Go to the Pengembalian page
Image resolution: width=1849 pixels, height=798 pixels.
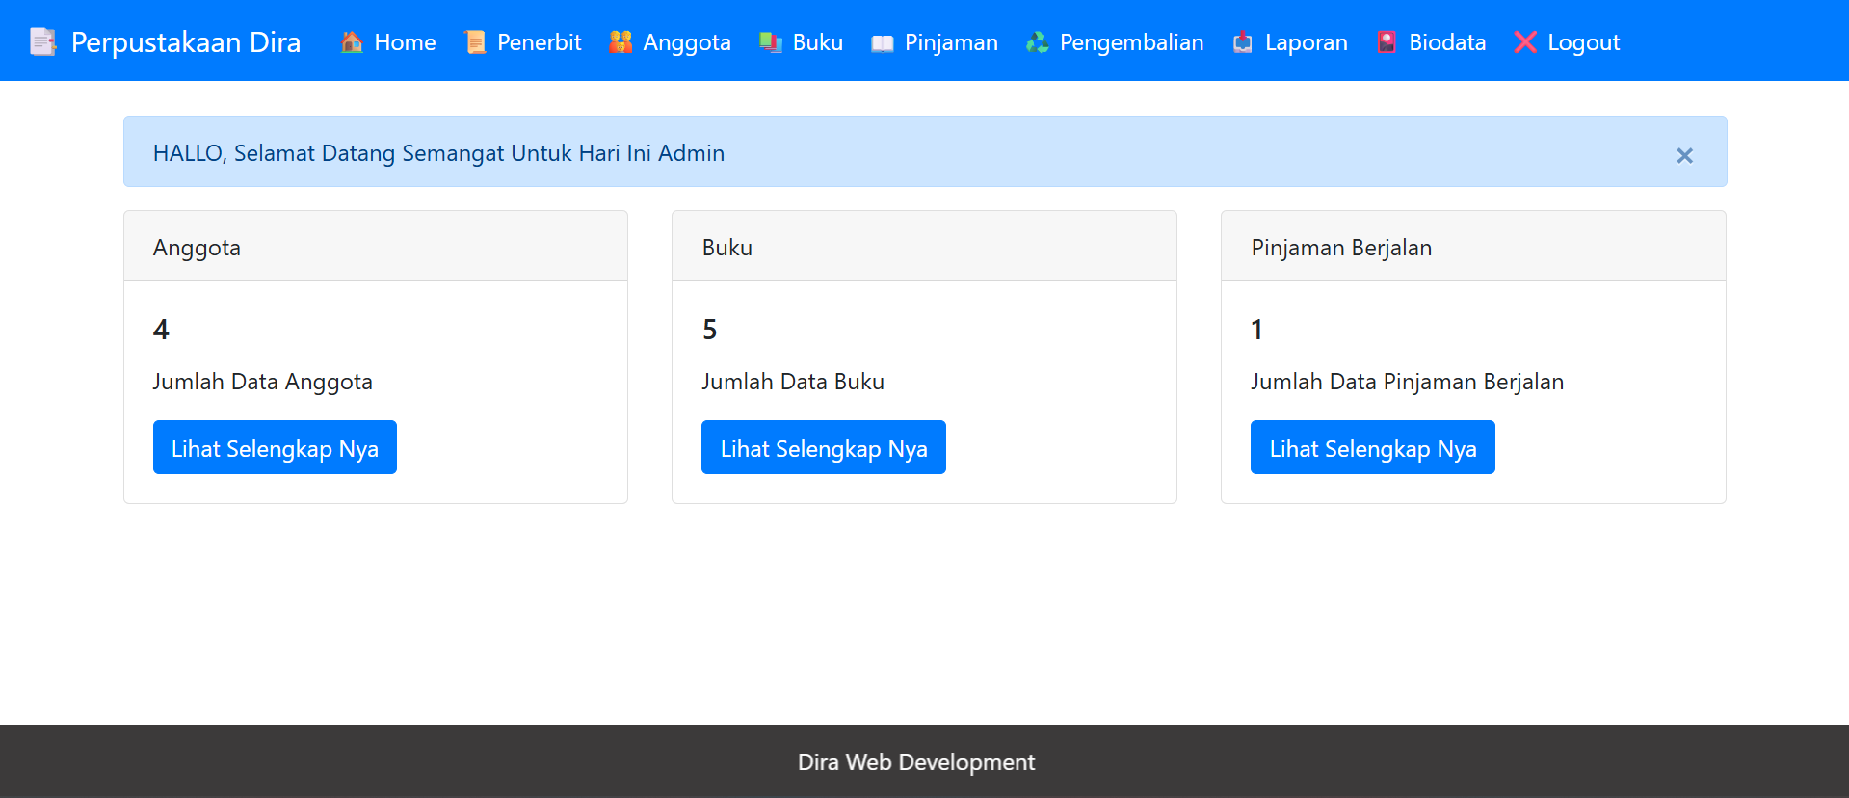click(x=1132, y=42)
